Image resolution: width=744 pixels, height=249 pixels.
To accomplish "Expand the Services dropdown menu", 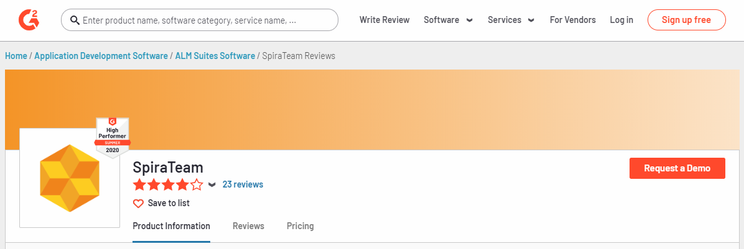I will pyautogui.click(x=511, y=20).
